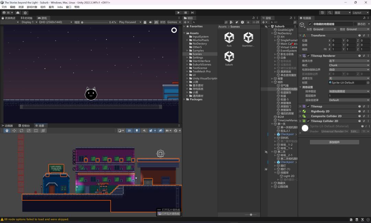Image resolution: width=371 pixels, height=223 pixels.
Task: Toggle scene lighting with the lightbulb icon
Action: (x=137, y=131)
